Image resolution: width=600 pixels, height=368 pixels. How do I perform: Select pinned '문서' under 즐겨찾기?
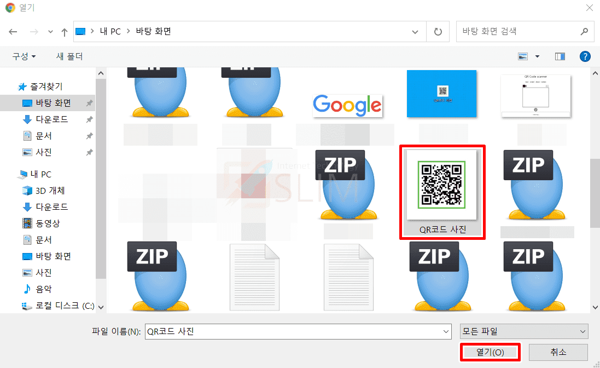click(x=44, y=136)
